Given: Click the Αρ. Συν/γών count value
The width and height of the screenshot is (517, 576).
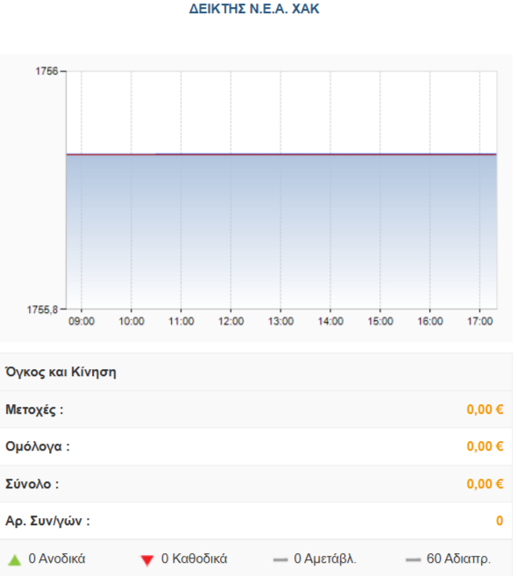Looking at the screenshot, I should (x=499, y=521).
